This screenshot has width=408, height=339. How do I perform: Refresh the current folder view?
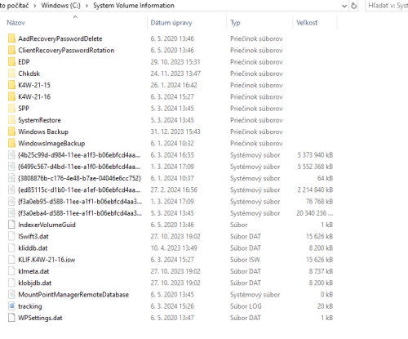(x=353, y=6)
